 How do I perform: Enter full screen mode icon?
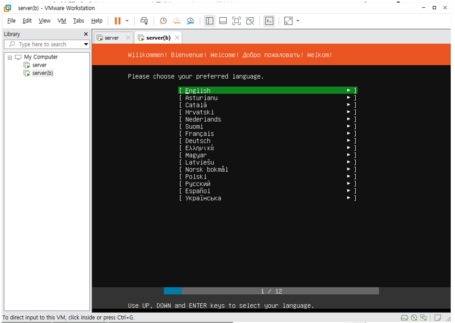click(236, 20)
